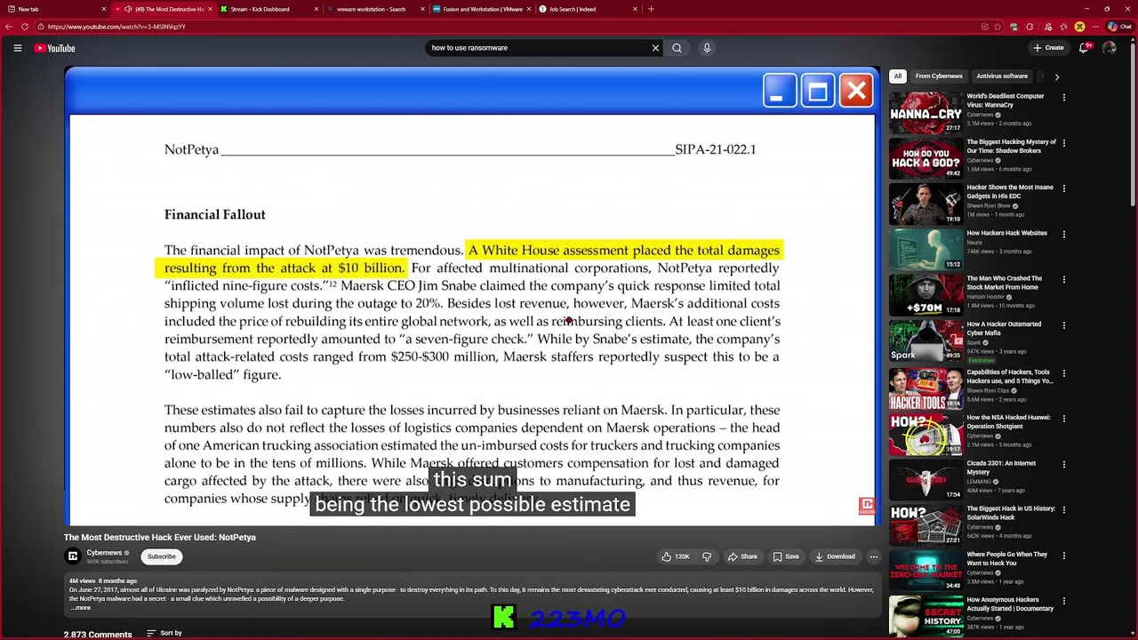This screenshot has height=640, width=1138.
Task: Close the Kick Dashboard tab
Action: click(x=317, y=9)
